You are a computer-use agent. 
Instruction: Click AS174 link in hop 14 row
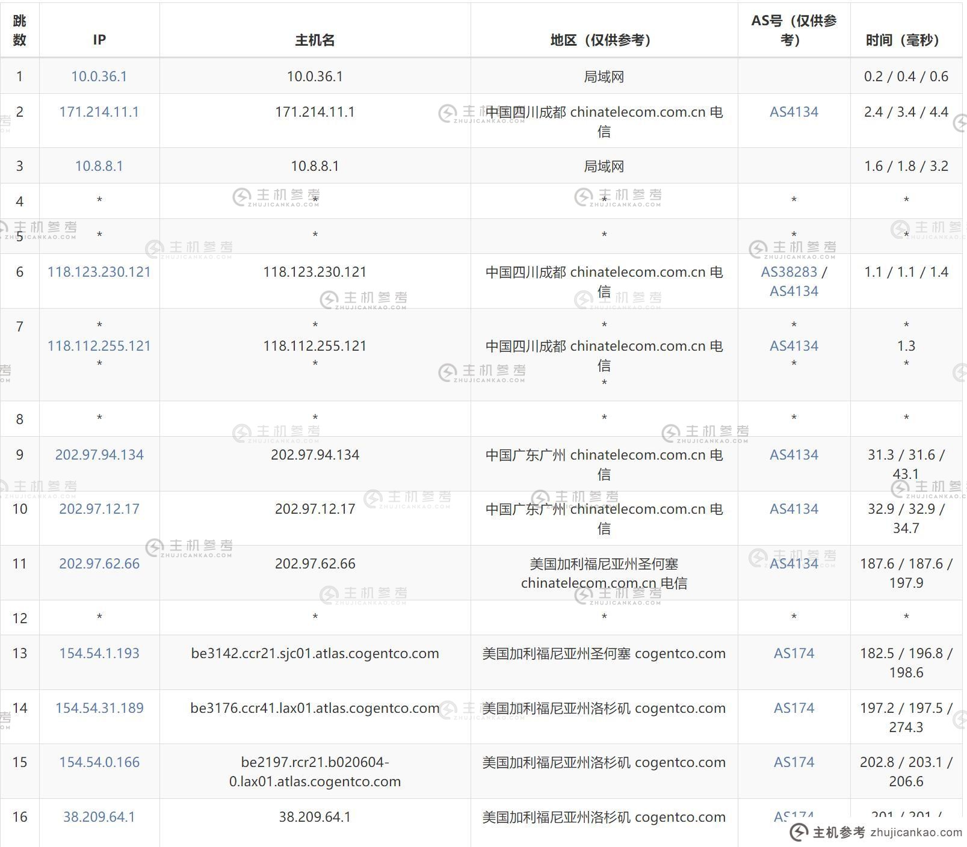coord(794,708)
